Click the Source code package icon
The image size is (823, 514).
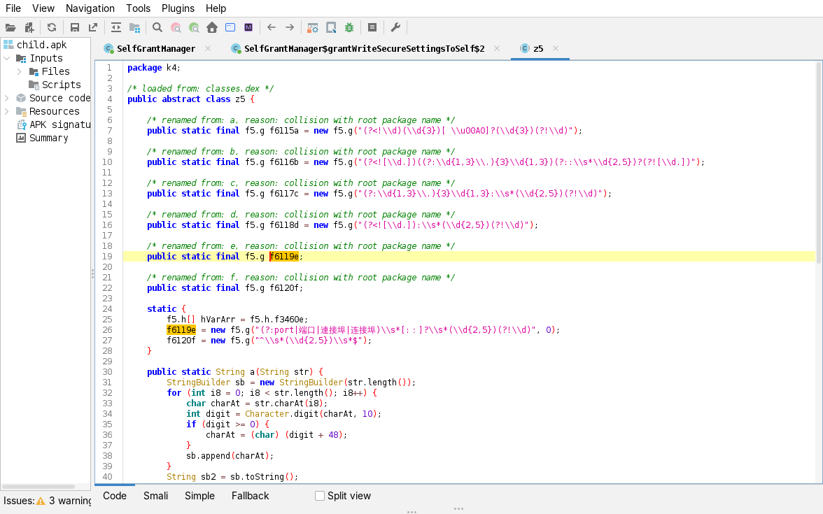coord(21,98)
